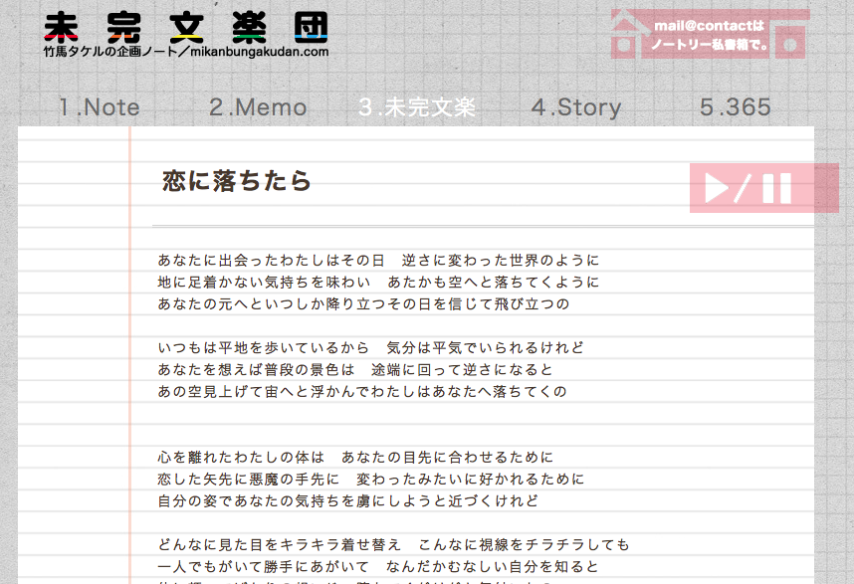
Task: Click the lyric line starting どんなに見た目を
Action: point(393,545)
